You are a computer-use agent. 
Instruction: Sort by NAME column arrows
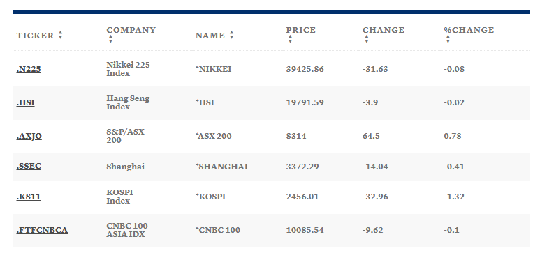click(231, 35)
